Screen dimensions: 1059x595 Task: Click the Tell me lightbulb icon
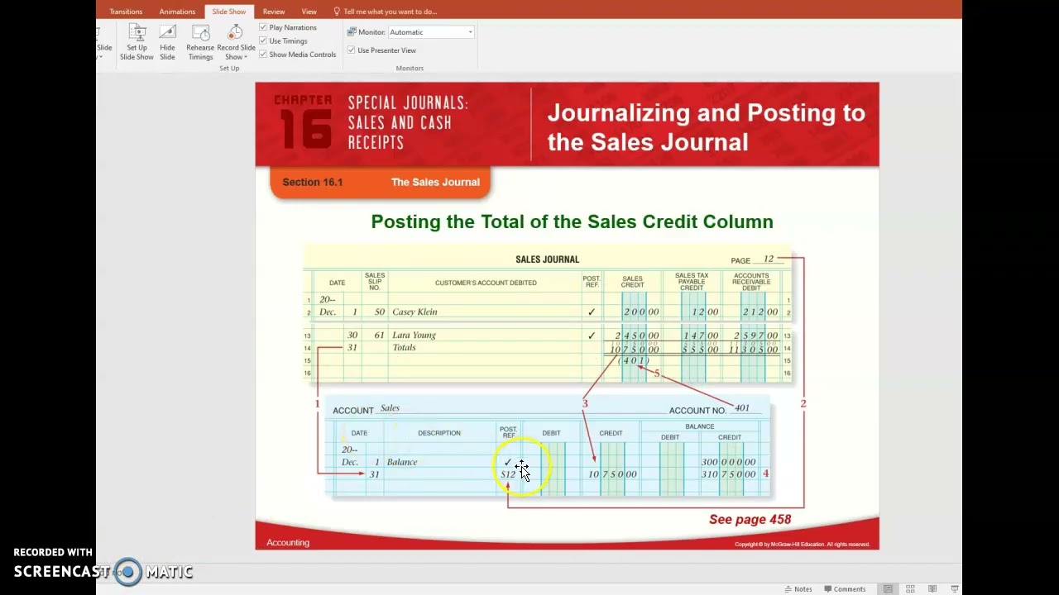[x=337, y=12]
